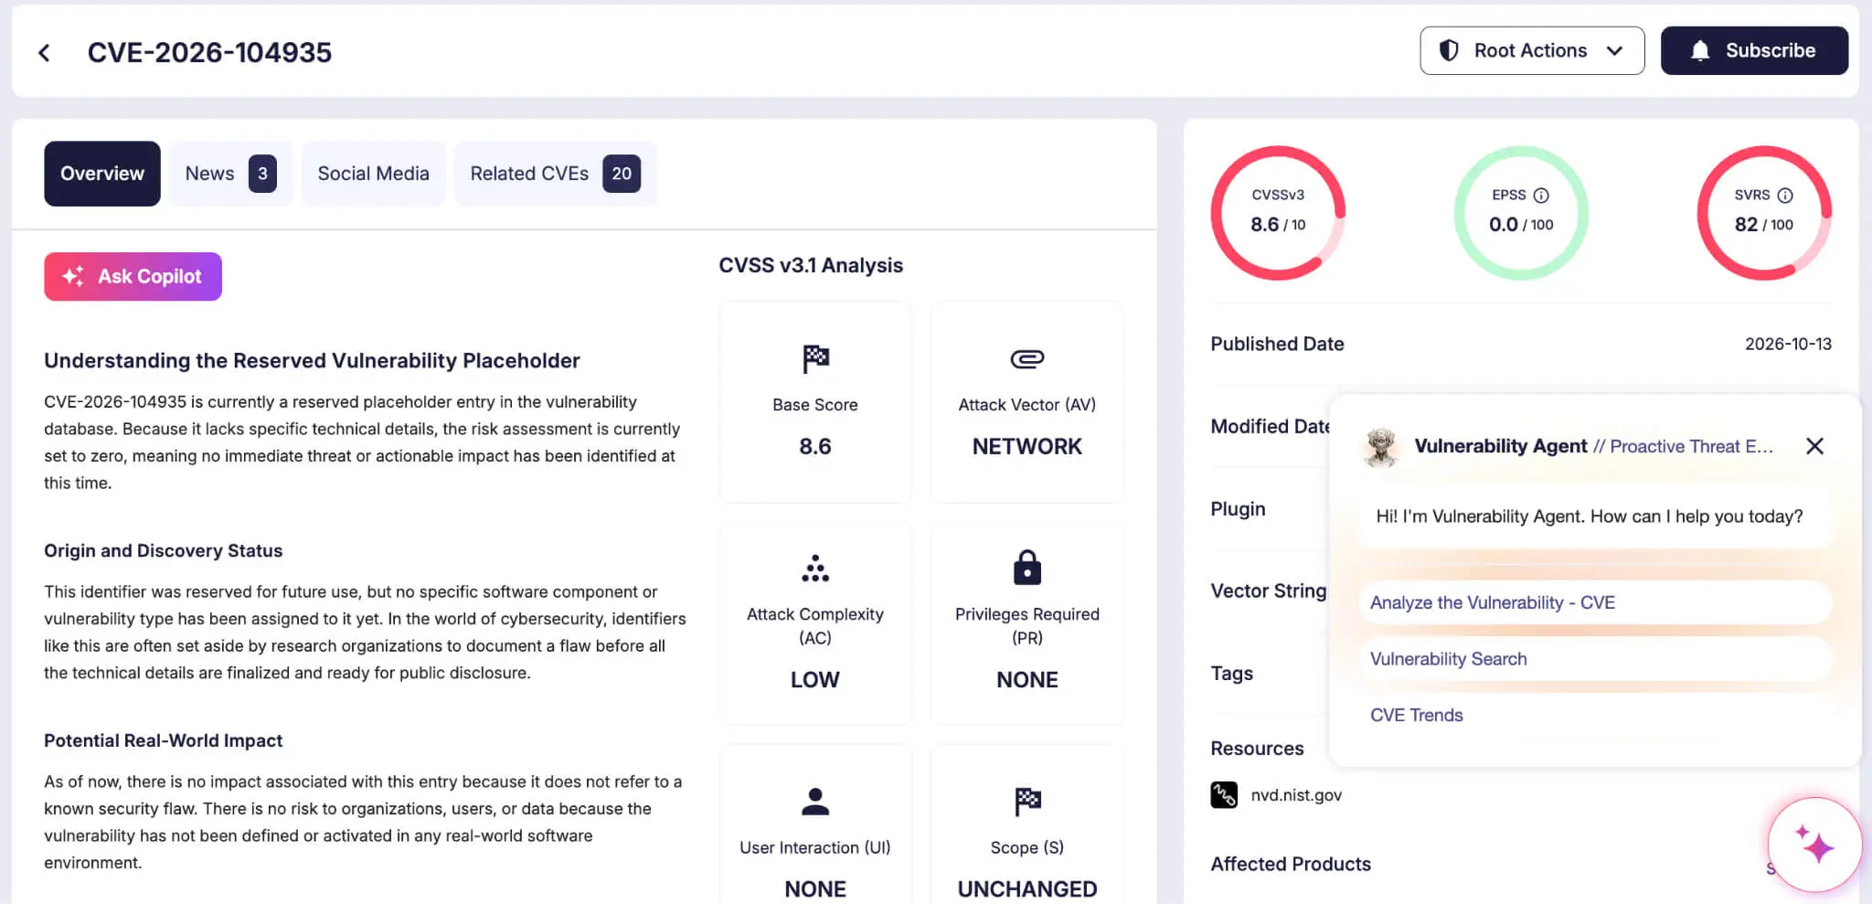Open the News tab

230,174
